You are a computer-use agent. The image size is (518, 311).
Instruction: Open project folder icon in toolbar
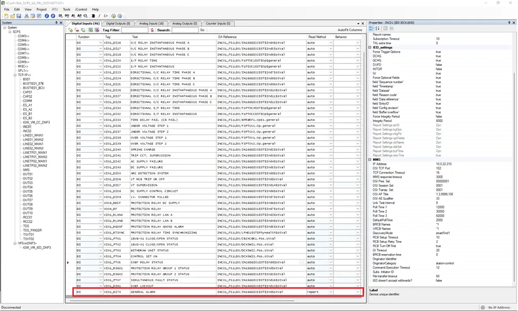click(x=13, y=16)
